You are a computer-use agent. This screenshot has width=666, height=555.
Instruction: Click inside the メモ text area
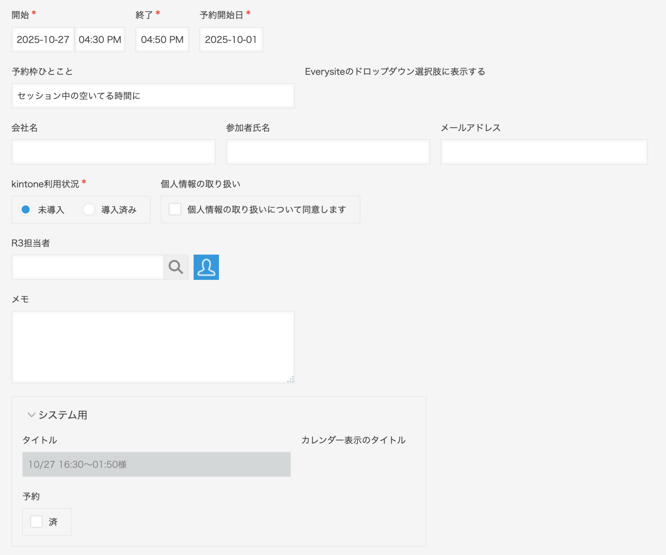coord(153,347)
